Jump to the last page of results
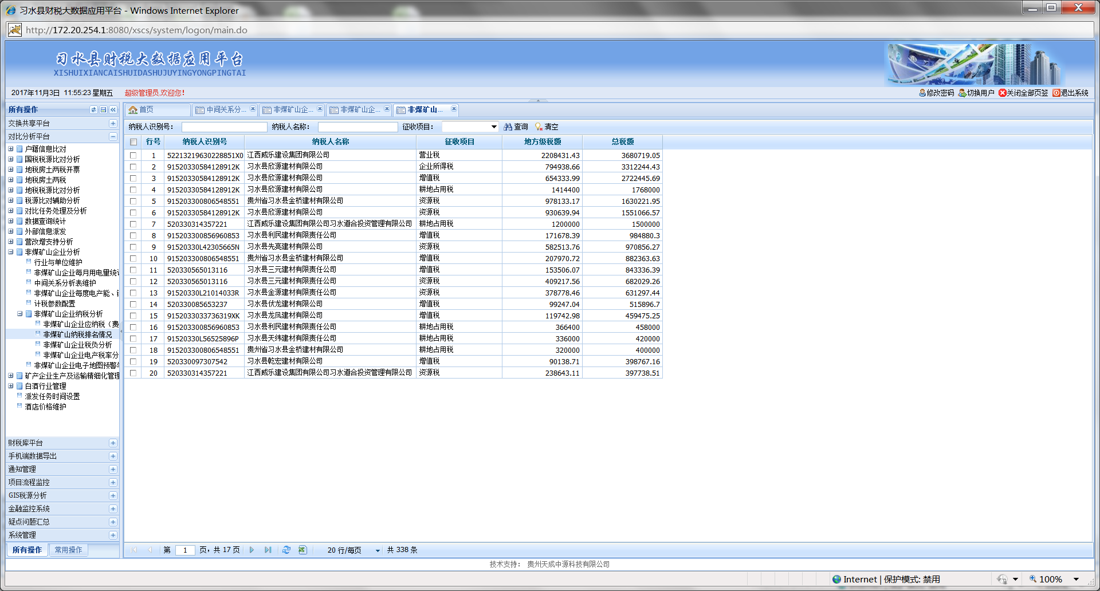Image resolution: width=1100 pixels, height=591 pixels. point(268,550)
